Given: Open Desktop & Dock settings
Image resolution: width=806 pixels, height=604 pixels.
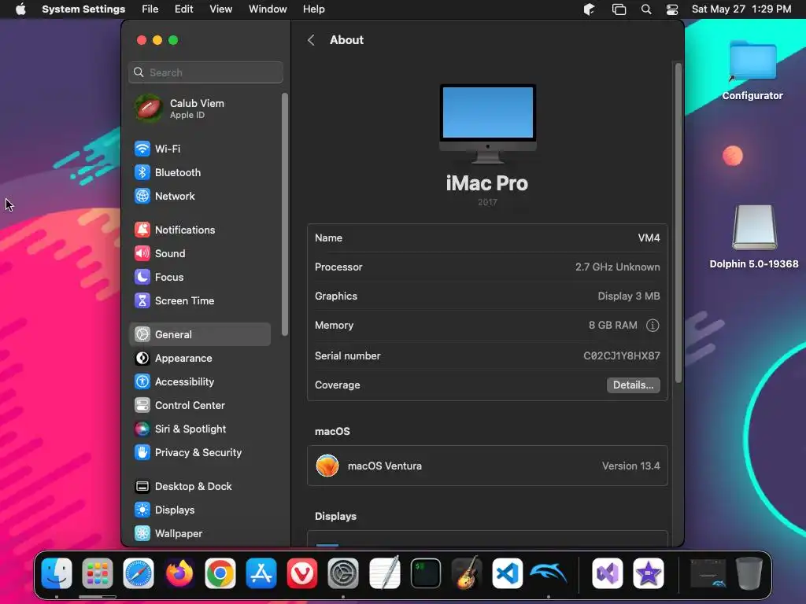Looking at the screenshot, I should point(199,486).
